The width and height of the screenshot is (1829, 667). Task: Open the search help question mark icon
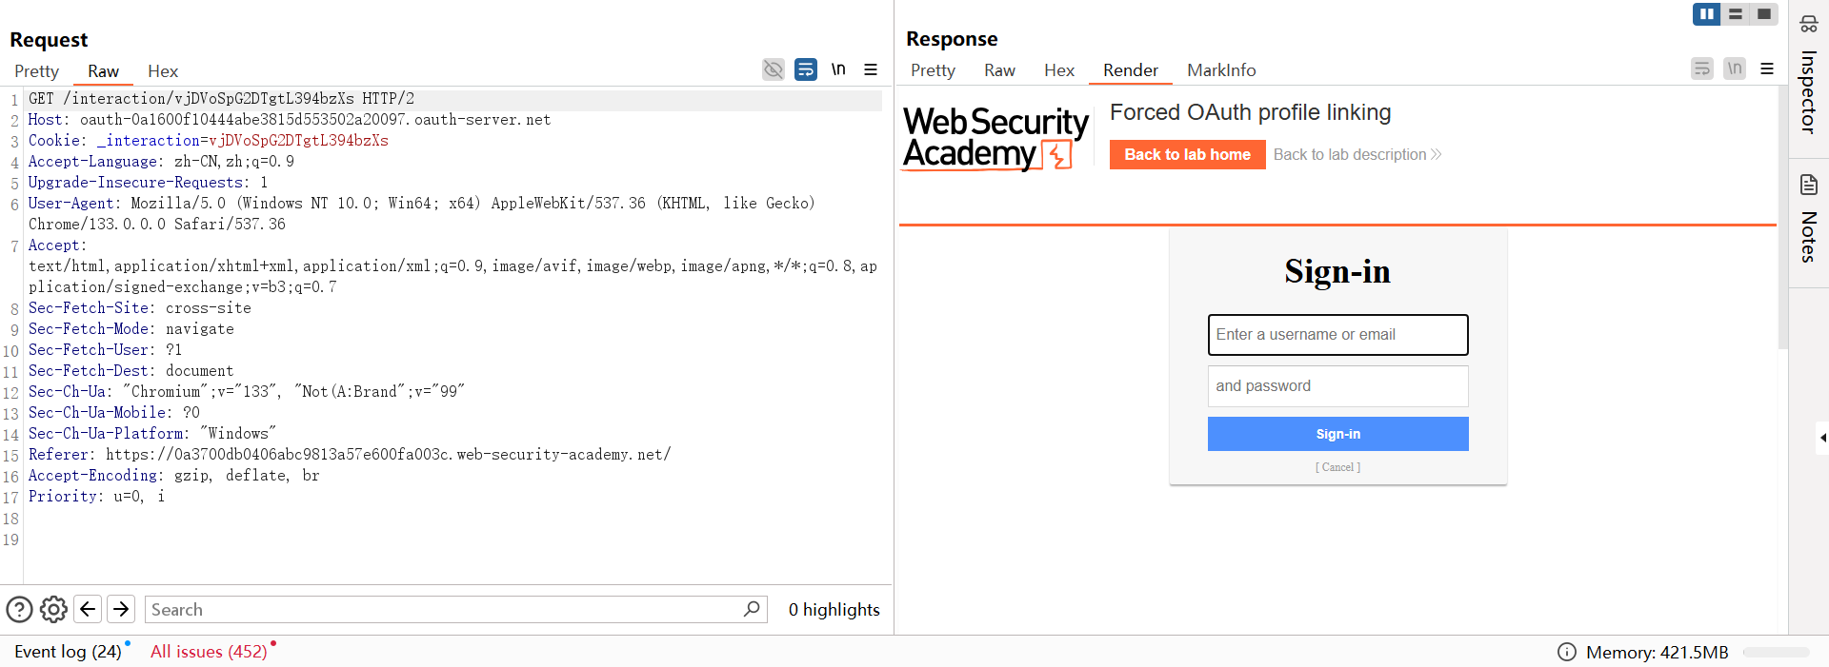pyautogui.click(x=19, y=609)
